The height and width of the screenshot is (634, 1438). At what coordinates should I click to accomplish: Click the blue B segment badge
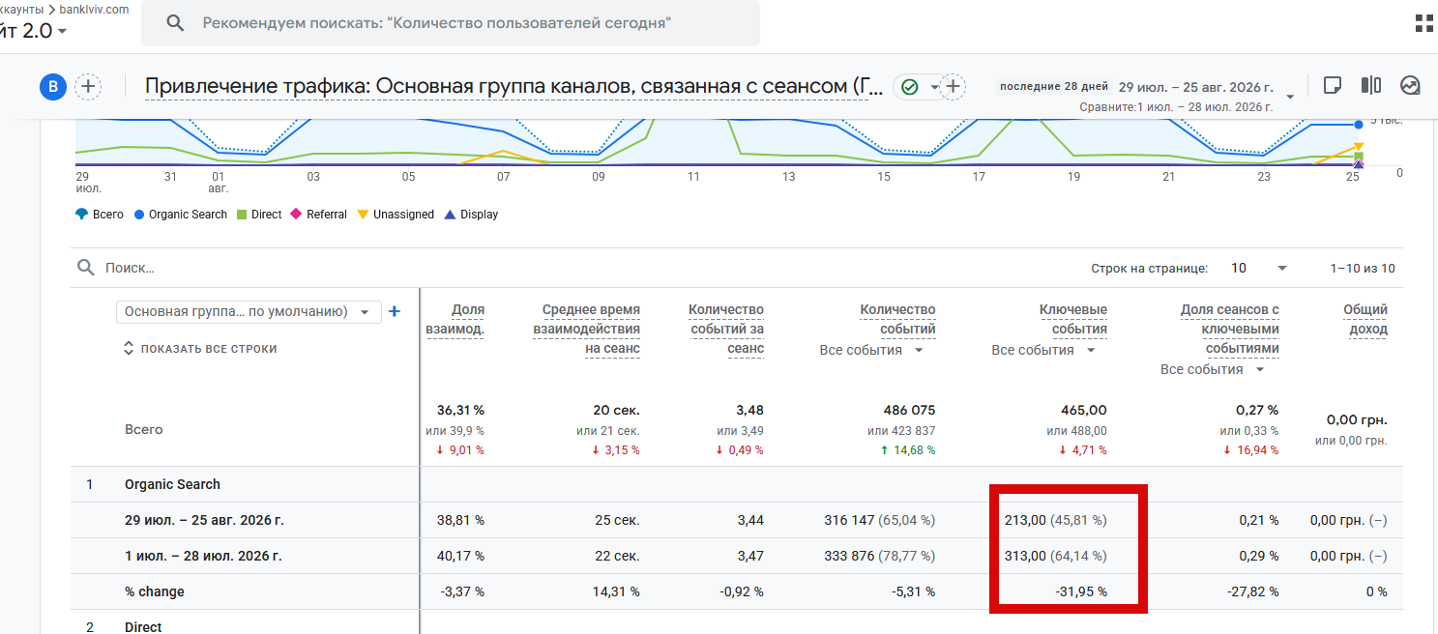52,87
